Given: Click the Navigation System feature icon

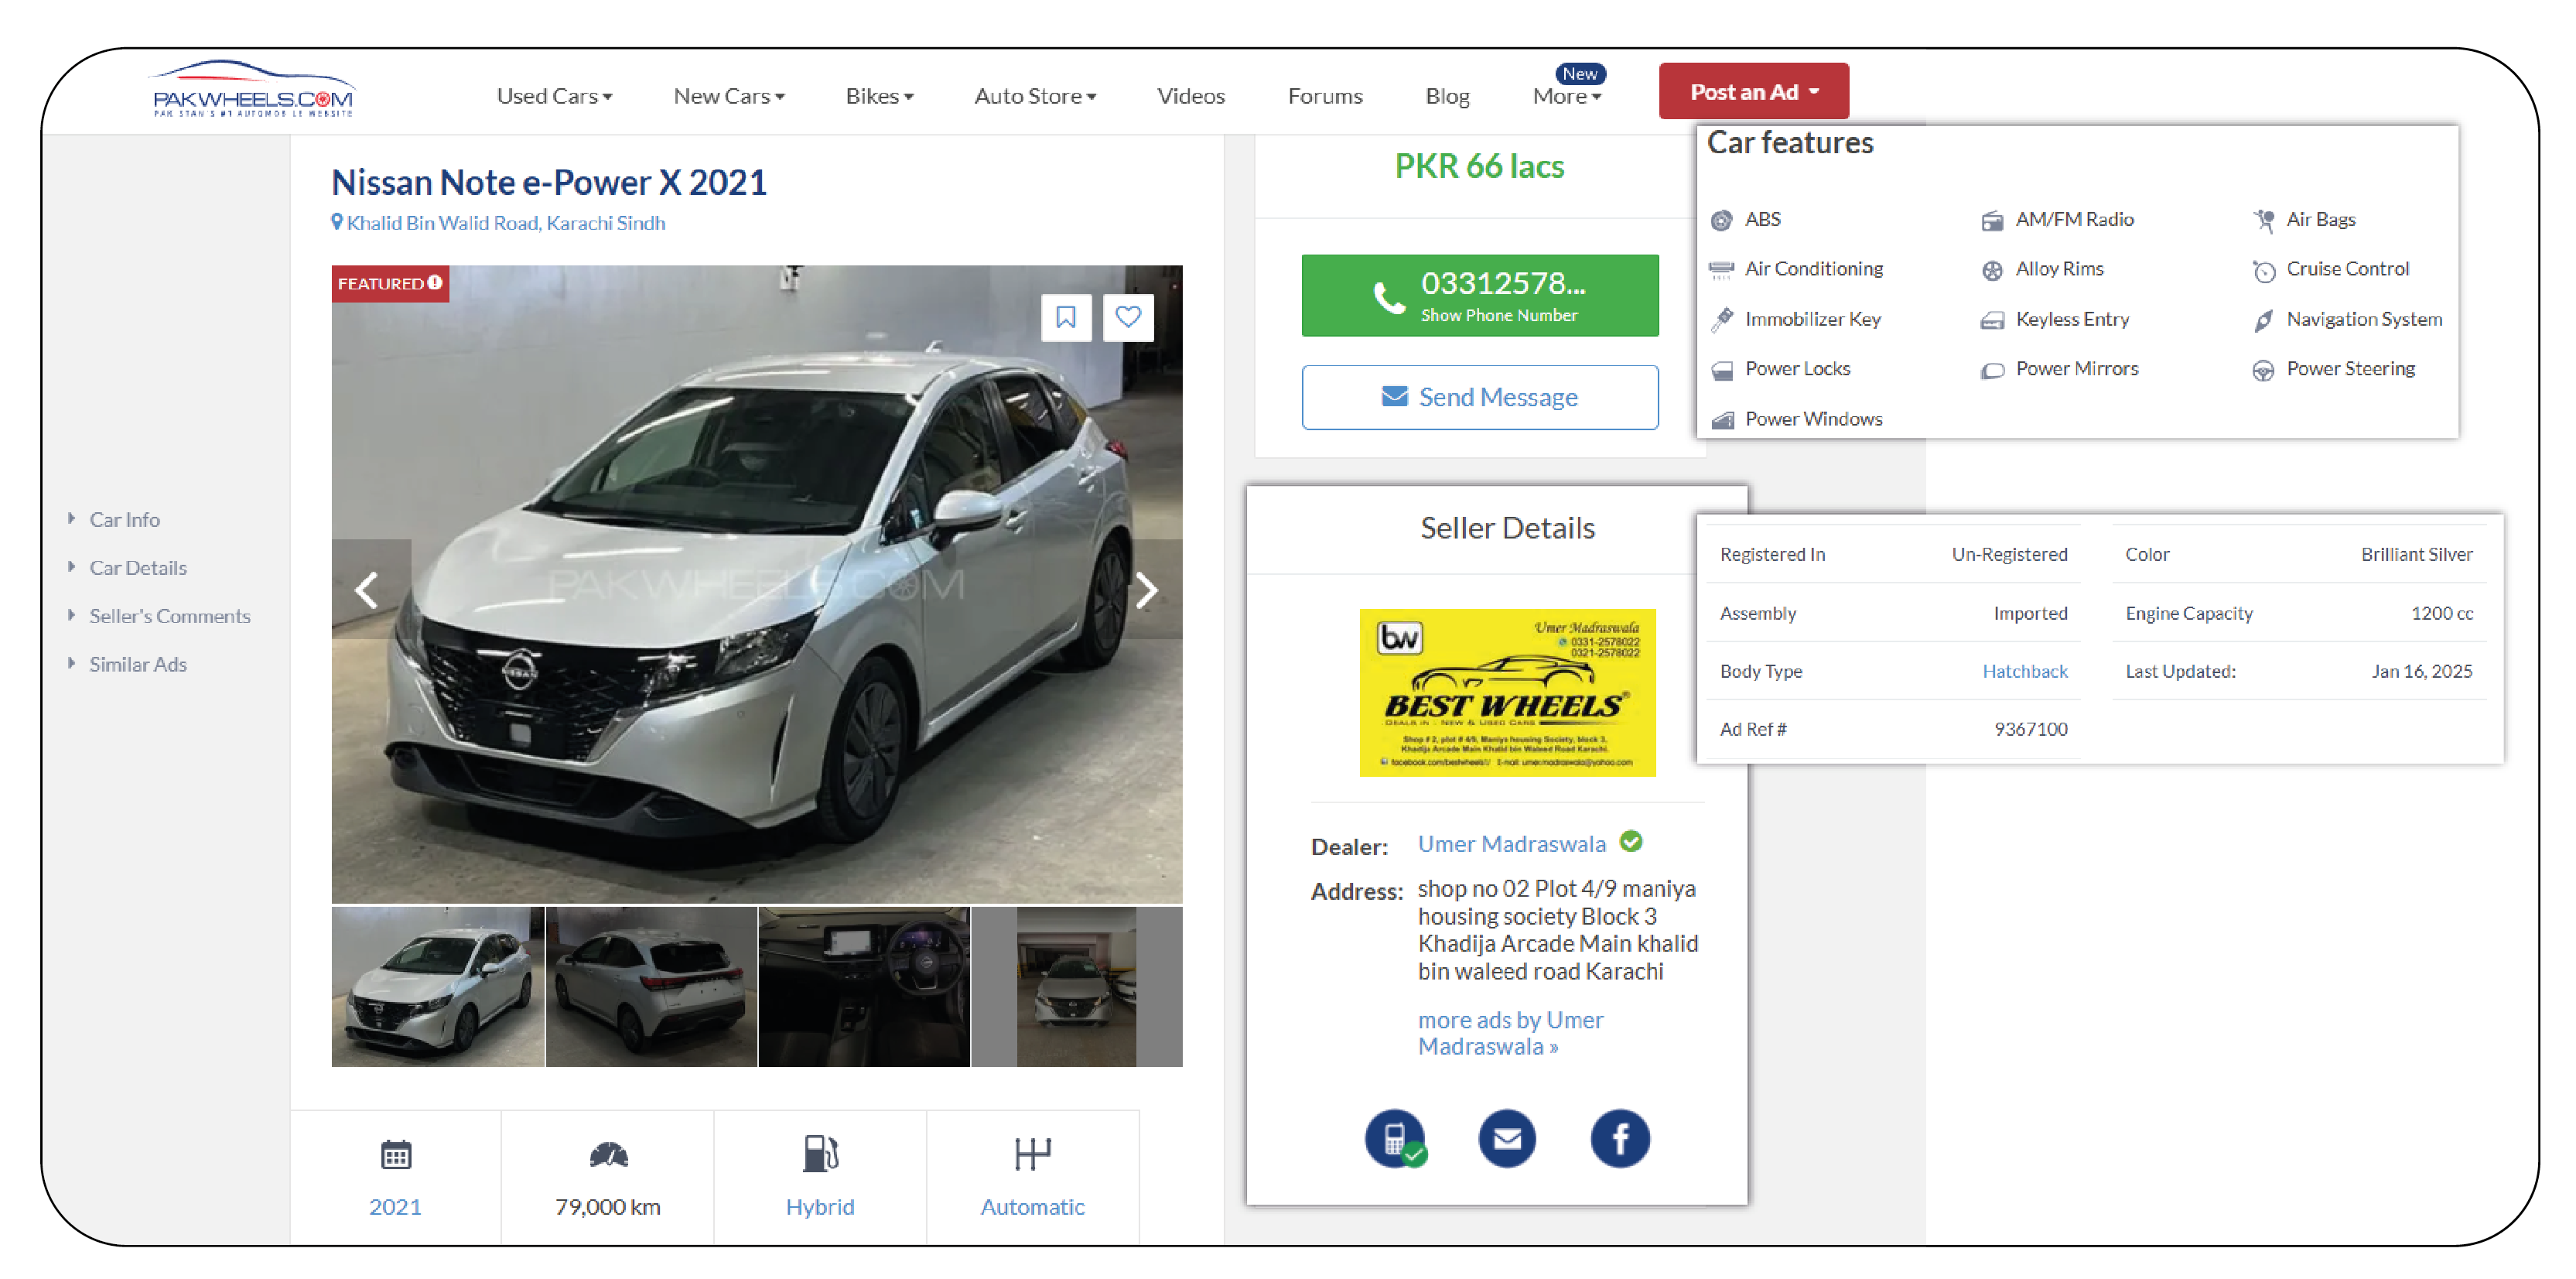Looking at the screenshot, I should tap(2263, 320).
